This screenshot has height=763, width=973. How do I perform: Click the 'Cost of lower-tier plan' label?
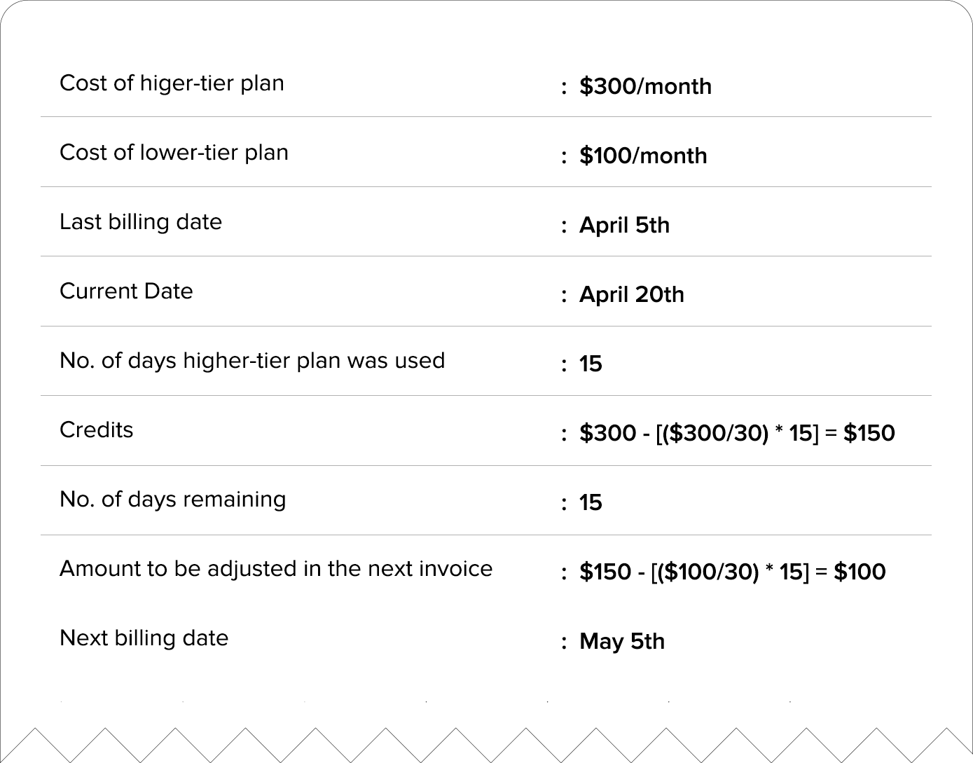[x=174, y=153]
